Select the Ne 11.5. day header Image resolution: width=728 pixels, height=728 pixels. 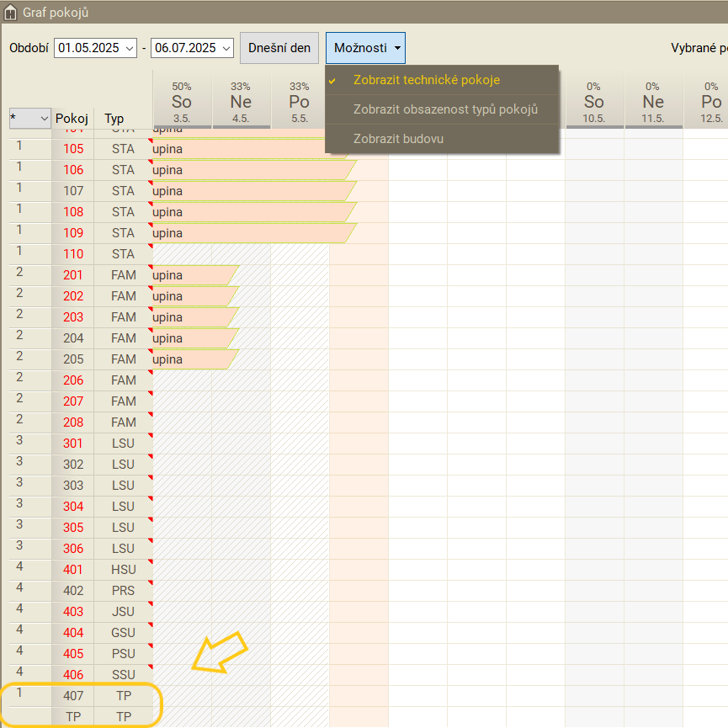(x=653, y=103)
